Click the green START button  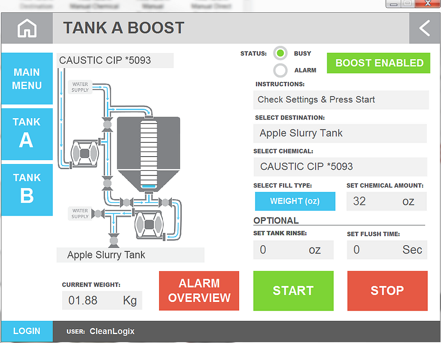tap(293, 291)
